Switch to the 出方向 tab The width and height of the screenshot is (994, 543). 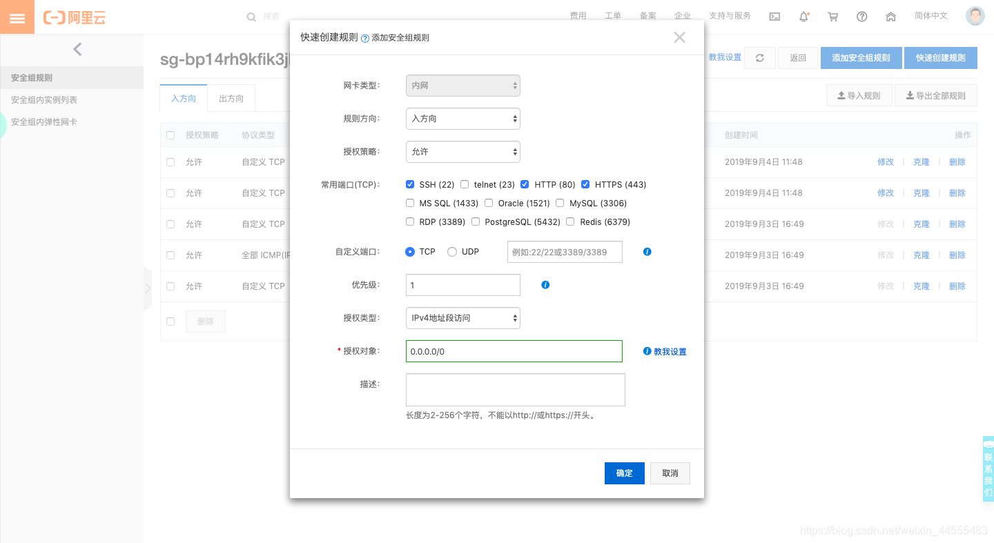pos(231,98)
